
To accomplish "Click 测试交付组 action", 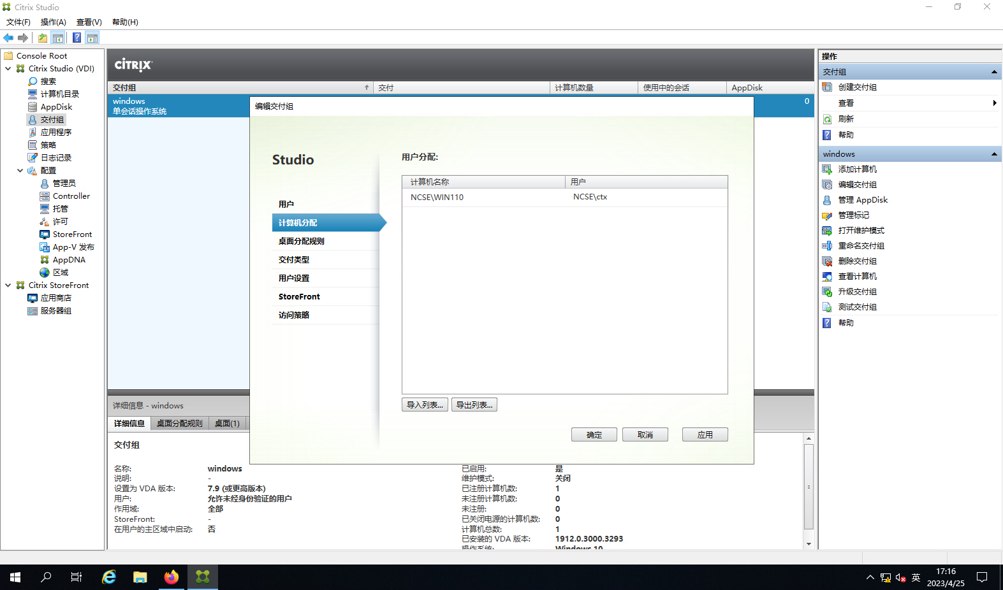I will tap(857, 307).
